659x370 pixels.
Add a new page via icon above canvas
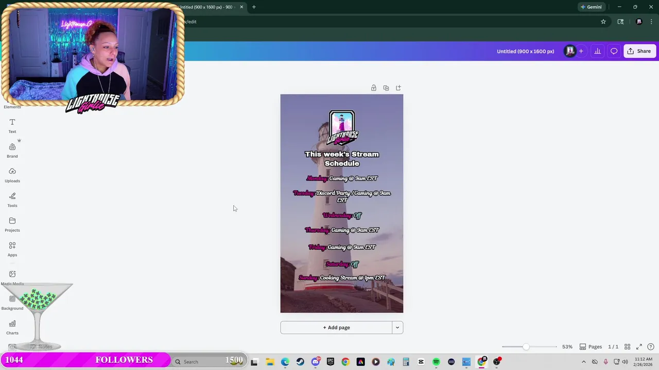398,88
